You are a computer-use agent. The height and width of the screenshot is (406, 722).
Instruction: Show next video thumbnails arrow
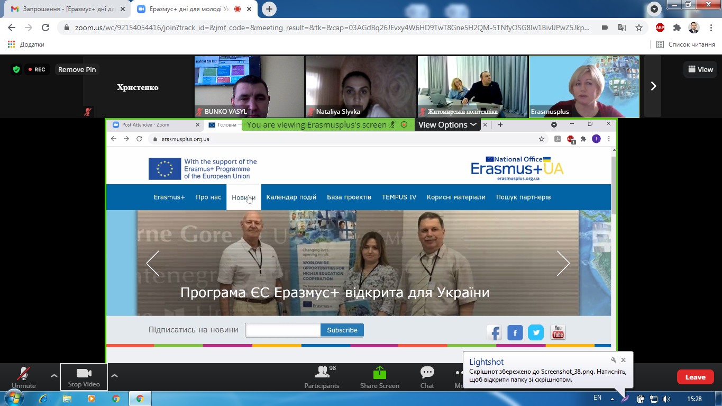[653, 86]
